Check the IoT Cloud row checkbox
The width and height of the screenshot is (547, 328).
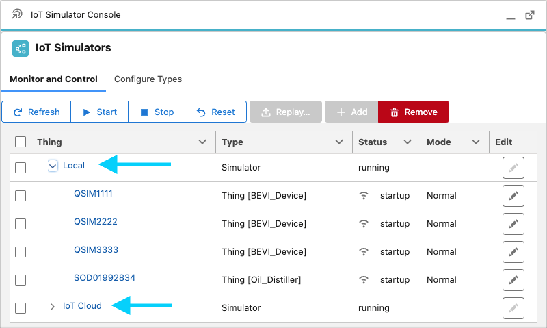tap(21, 308)
